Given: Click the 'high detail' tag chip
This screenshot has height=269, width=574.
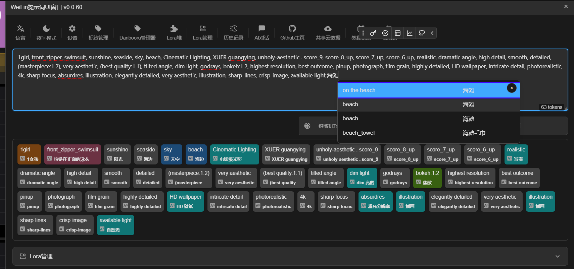Looking at the screenshot, I should click(x=81, y=178).
